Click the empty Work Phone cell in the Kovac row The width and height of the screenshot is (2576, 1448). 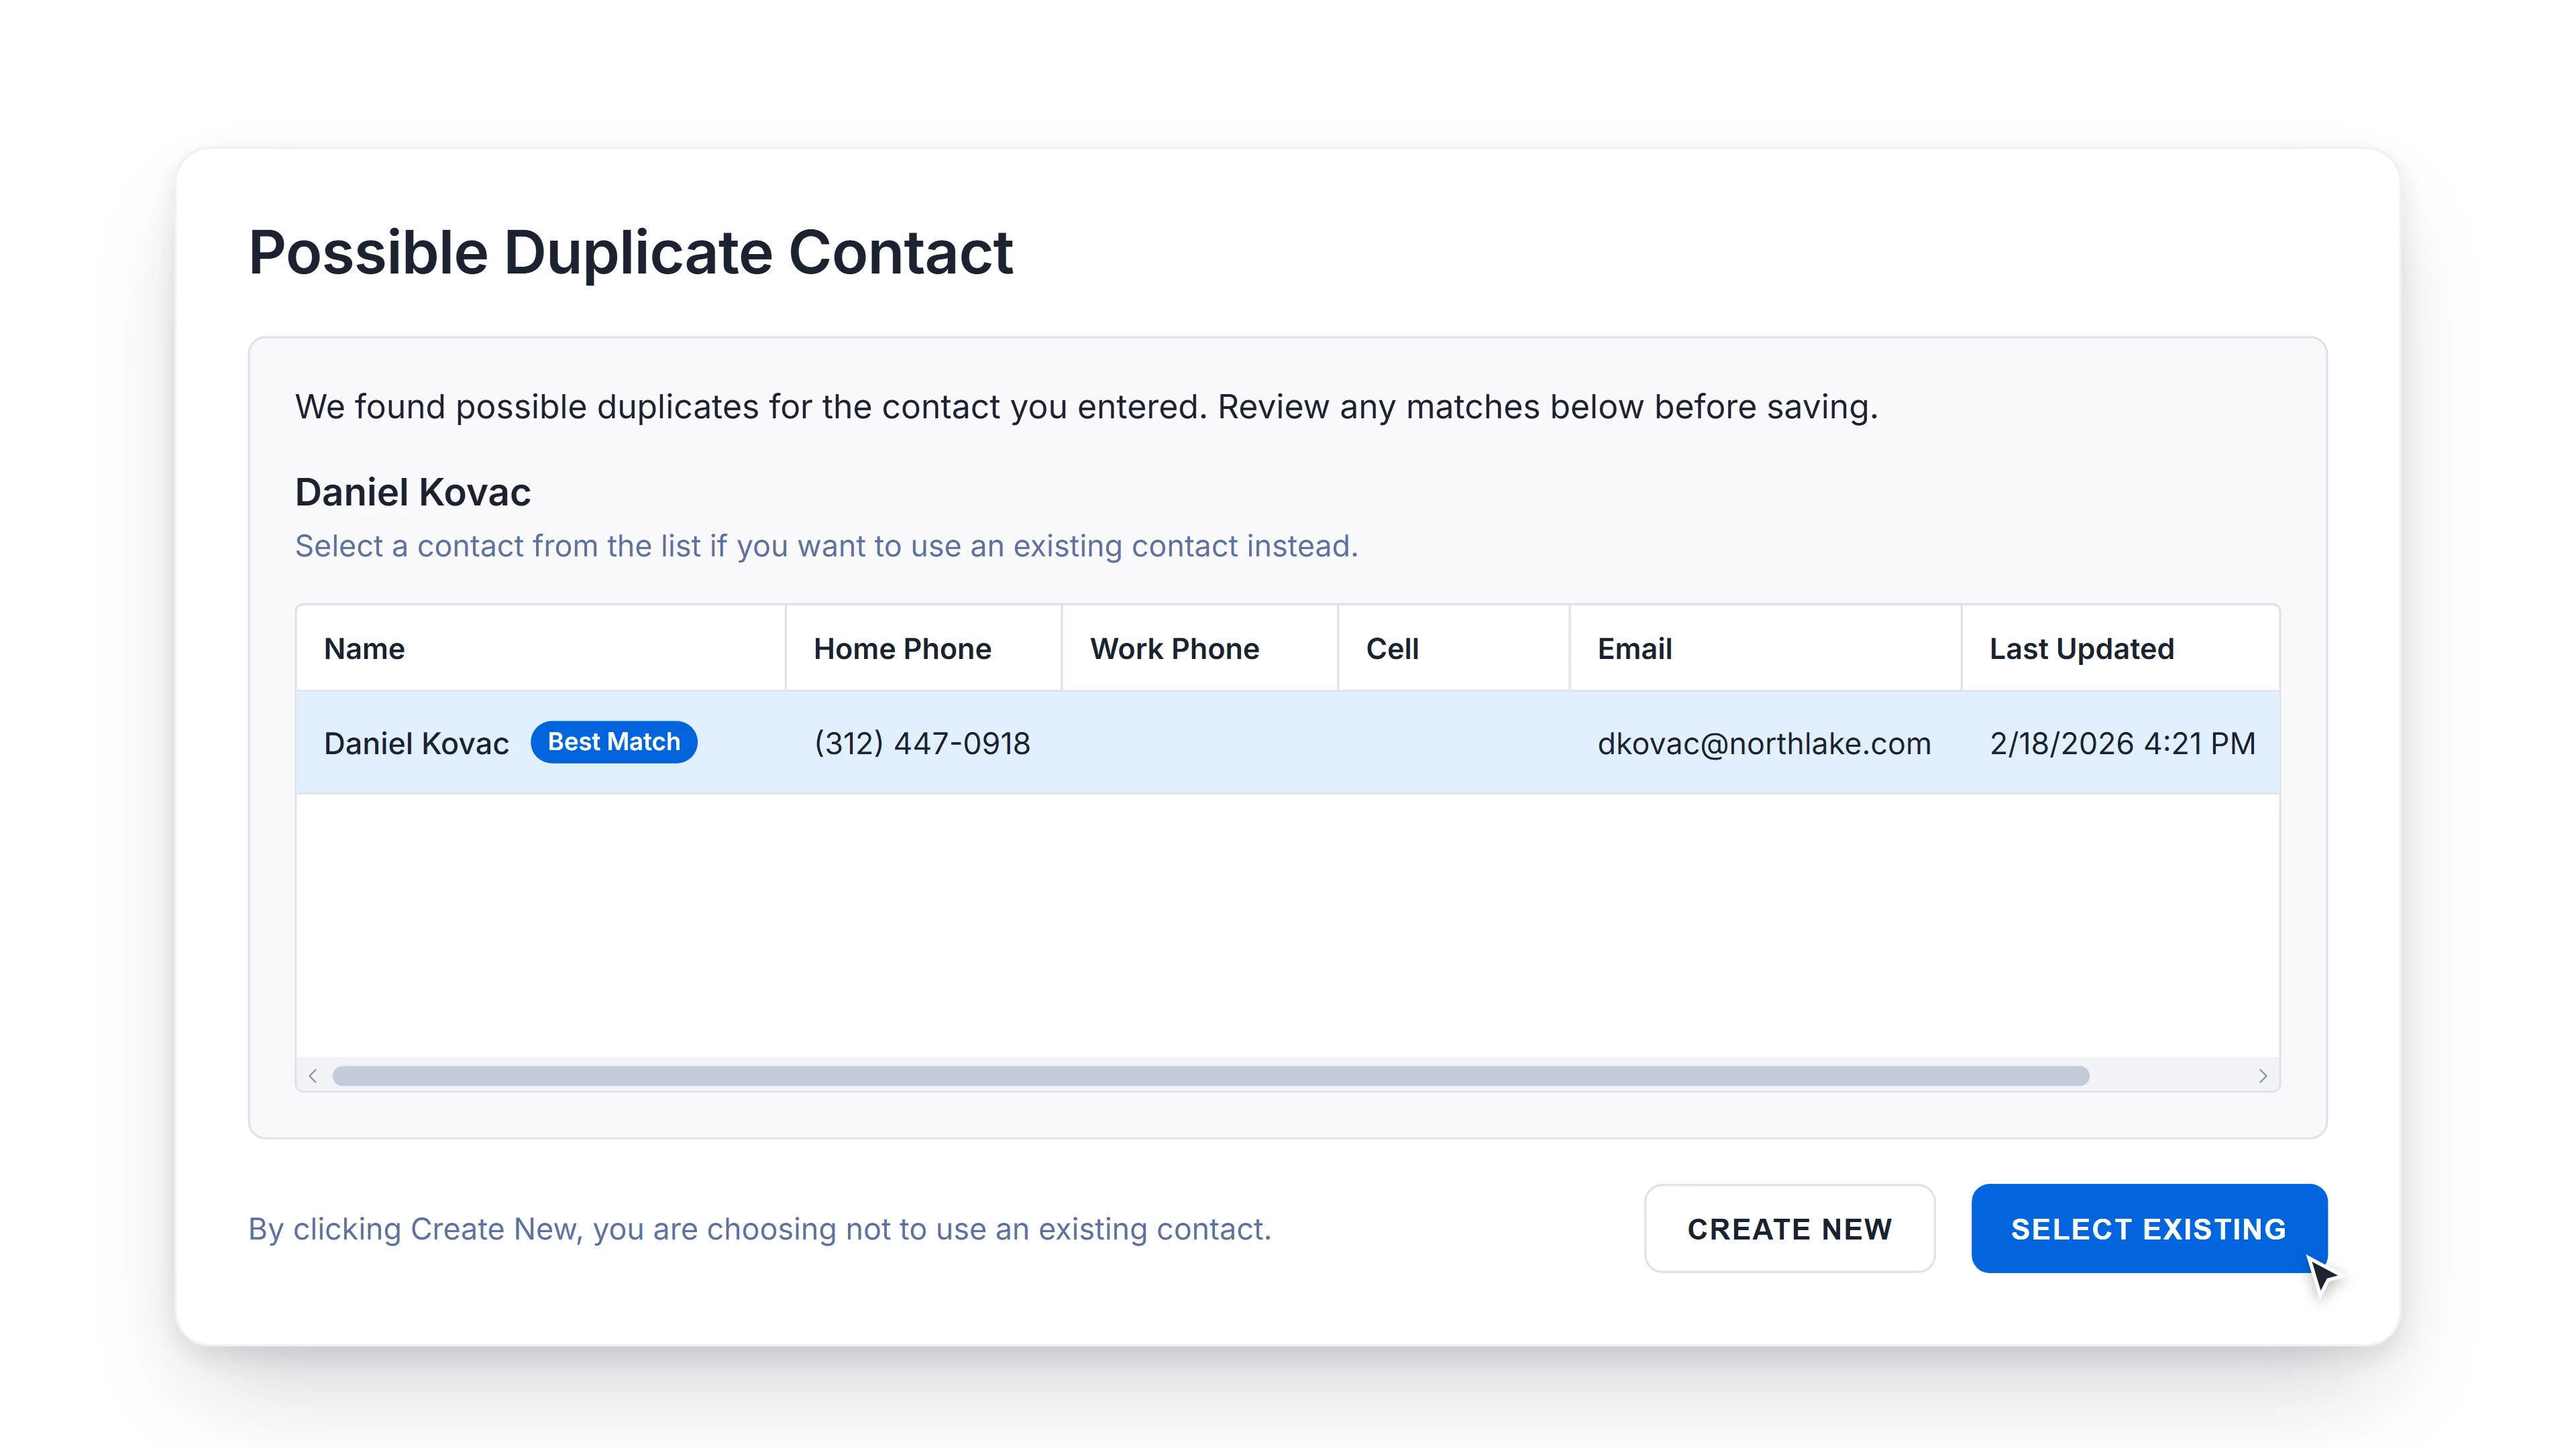point(1199,743)
